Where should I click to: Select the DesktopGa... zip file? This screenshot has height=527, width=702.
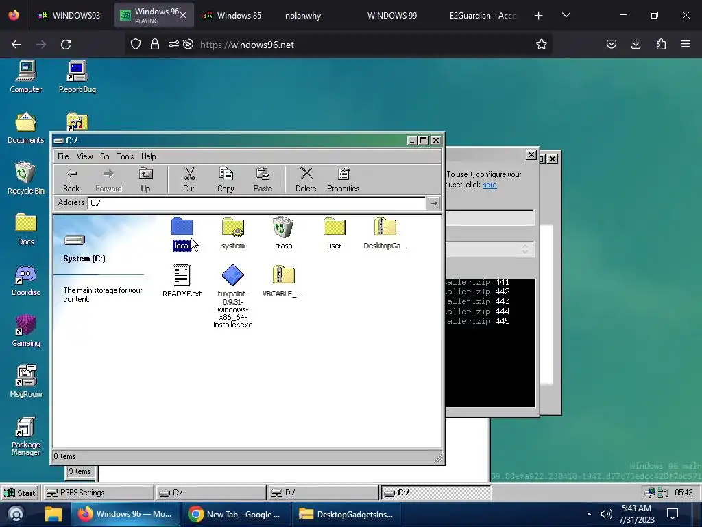(385, 233)
